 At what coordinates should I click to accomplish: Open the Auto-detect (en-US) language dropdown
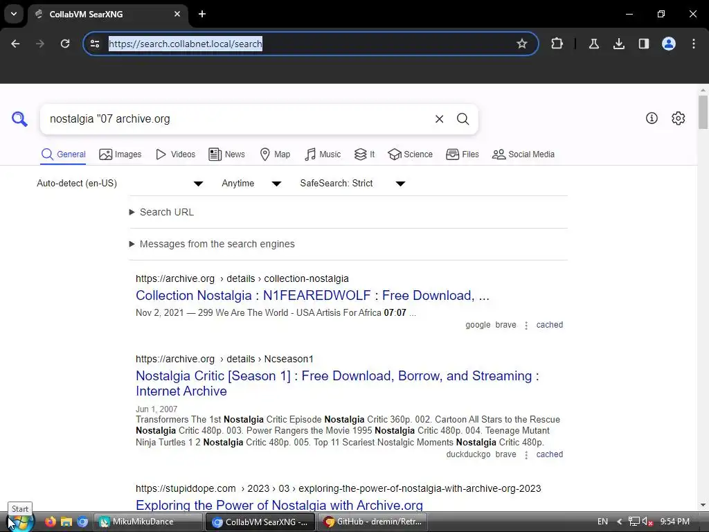tap(120, 183)
